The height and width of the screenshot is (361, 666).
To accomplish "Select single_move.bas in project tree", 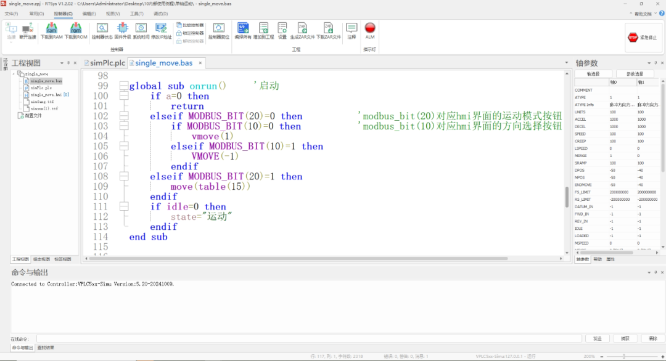I will (x=46, y=81).
